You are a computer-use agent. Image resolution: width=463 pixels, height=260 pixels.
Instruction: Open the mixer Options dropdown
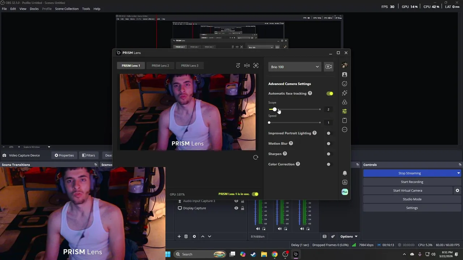pos(349,237)
